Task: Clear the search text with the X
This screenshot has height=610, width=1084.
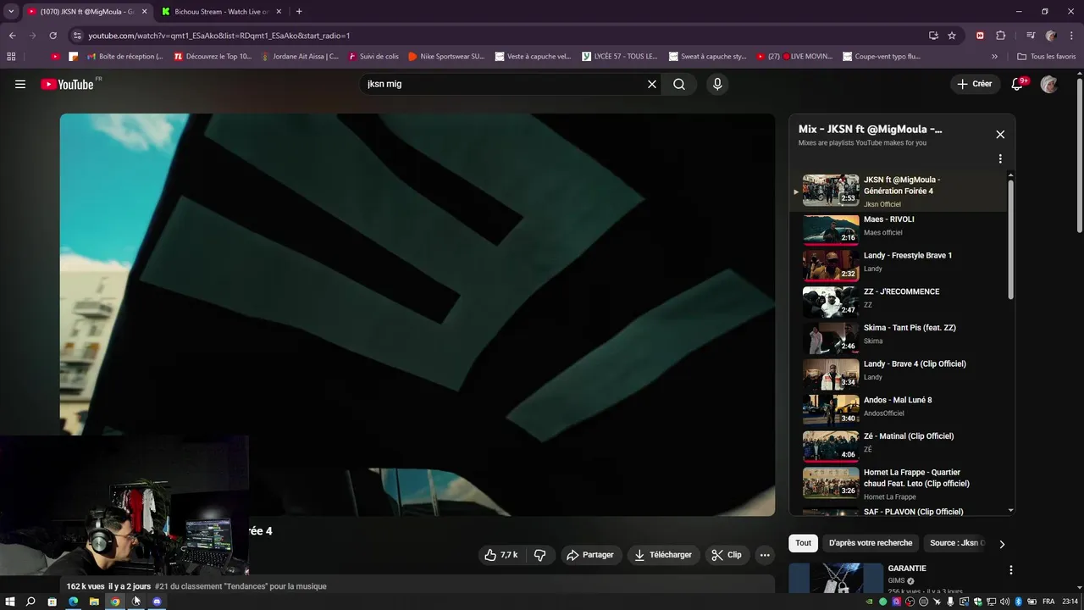Action: (652, 84)
